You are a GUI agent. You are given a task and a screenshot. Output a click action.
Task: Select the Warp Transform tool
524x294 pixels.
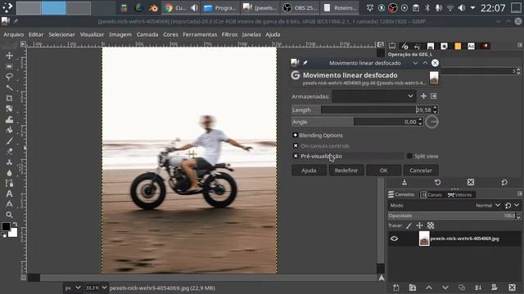9,119
